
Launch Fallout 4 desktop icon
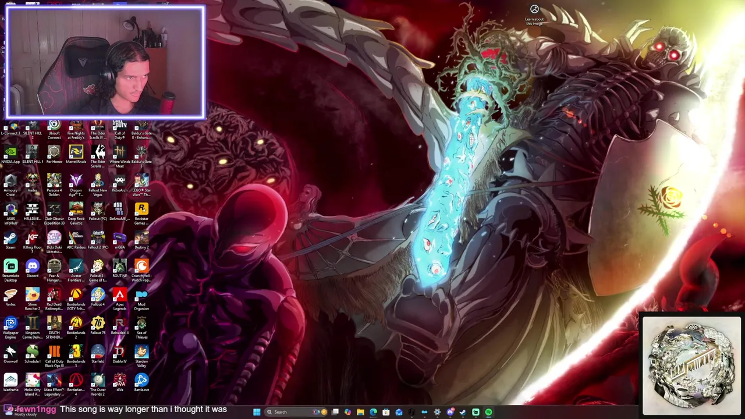(98, 297)
